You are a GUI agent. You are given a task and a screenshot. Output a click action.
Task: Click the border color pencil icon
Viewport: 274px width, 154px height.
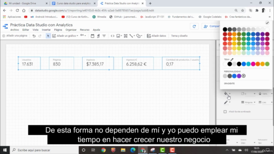[226, 102]
